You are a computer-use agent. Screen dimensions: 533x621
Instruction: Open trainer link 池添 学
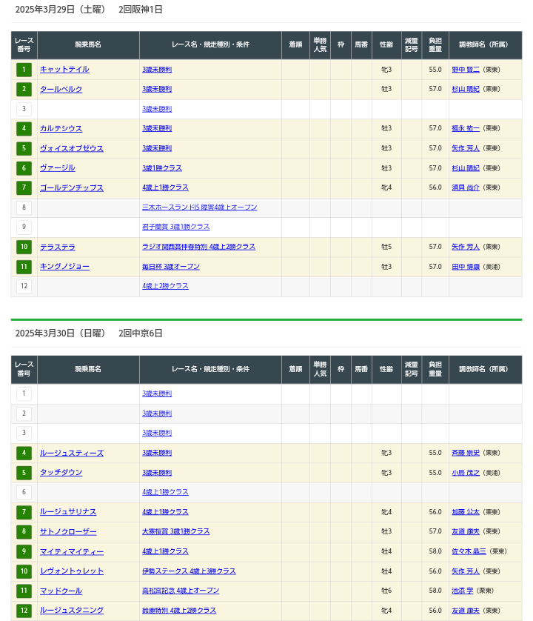pyautogui.click(x=463, y=591)
